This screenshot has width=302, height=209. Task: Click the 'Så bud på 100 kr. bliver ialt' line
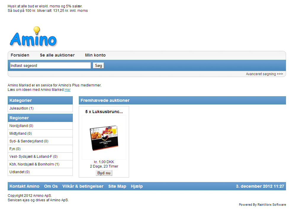48,11
